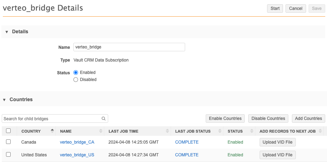Open the verteo_bridge_CA link
Viewport: 327px width, 162px height.
tap(77, 142)
